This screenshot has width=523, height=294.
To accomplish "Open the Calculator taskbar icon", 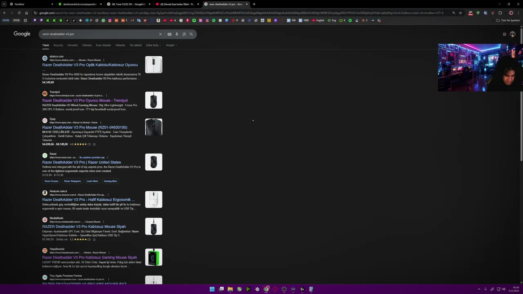I will (x=311, y=289).
